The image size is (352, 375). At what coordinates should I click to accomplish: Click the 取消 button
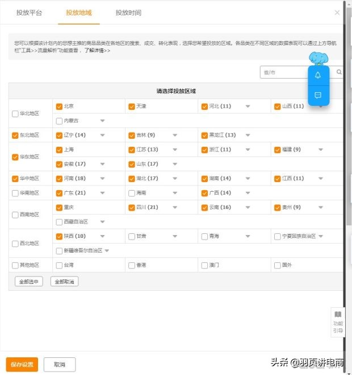coord(60,365)
